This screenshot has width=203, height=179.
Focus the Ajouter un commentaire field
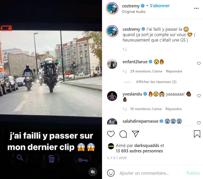[144, 173]
